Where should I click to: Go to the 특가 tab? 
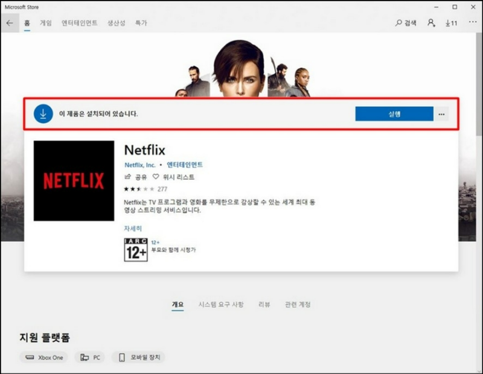(x=141, y=23)
